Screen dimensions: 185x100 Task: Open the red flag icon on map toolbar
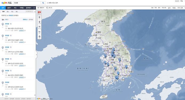(x=40, y=13)
